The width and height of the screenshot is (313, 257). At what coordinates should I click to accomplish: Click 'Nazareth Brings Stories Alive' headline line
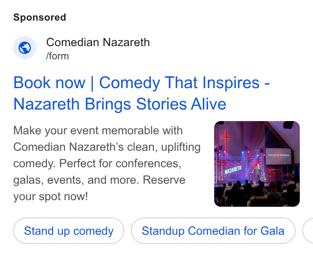pos(120,104)
